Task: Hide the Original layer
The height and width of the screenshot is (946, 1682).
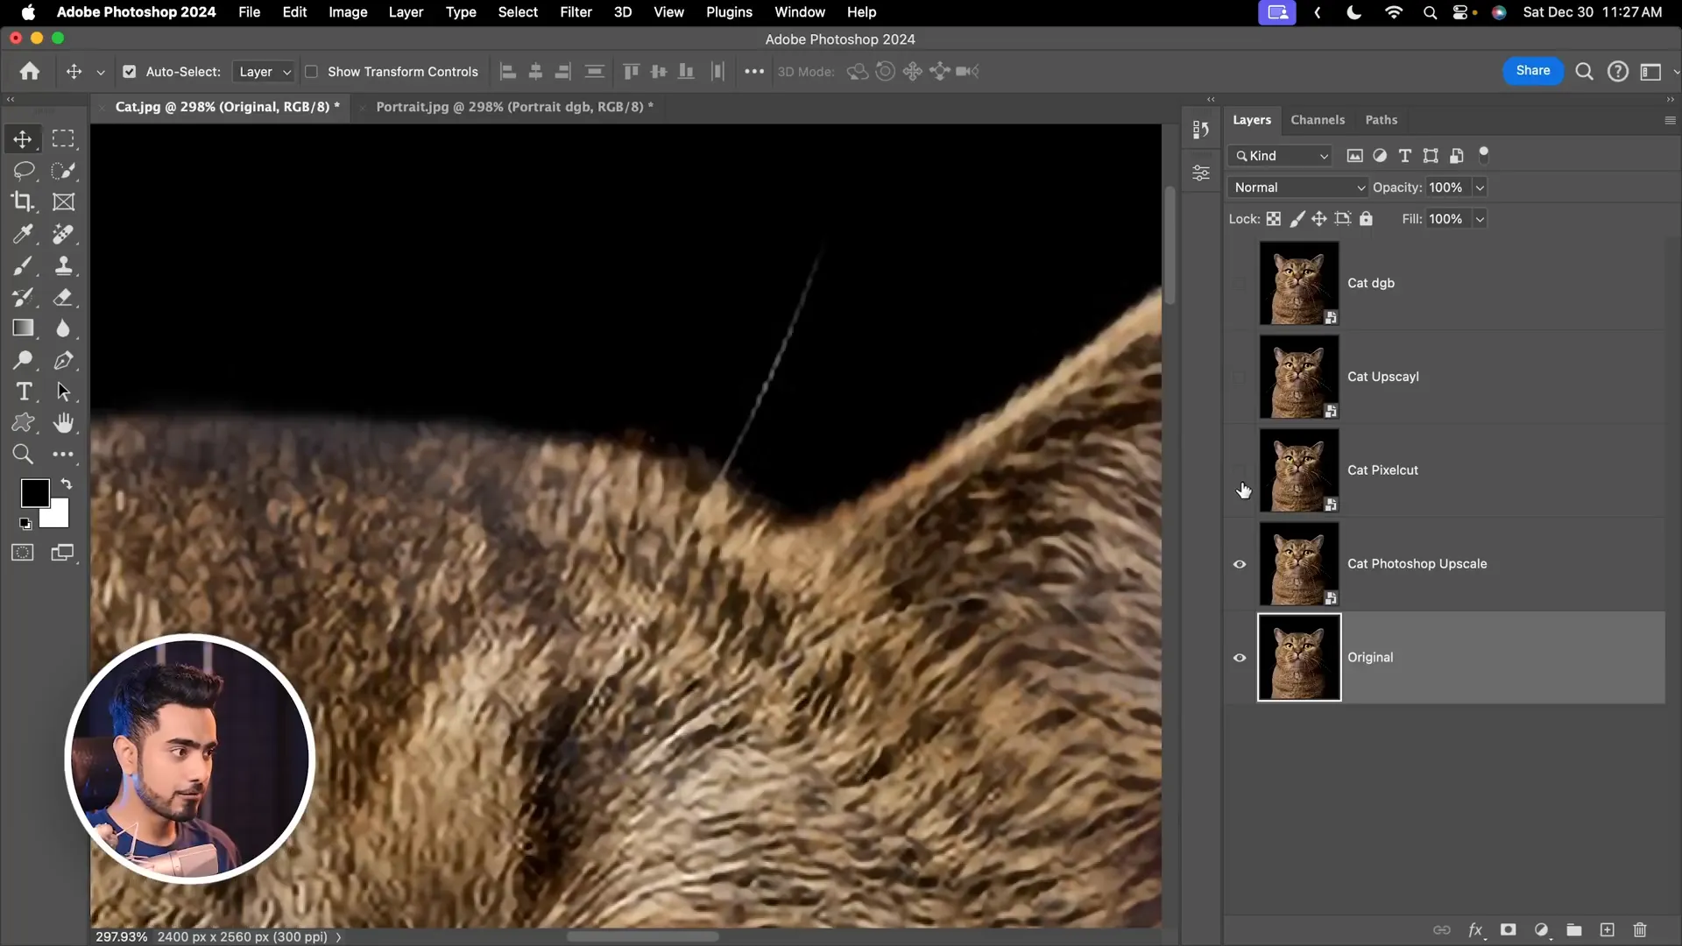Action: (1239, 658)
